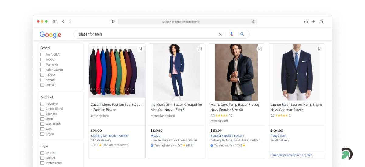The image size is (365, 167).
Task: Click the $139.50 price
Action: [x=157, y=131]
